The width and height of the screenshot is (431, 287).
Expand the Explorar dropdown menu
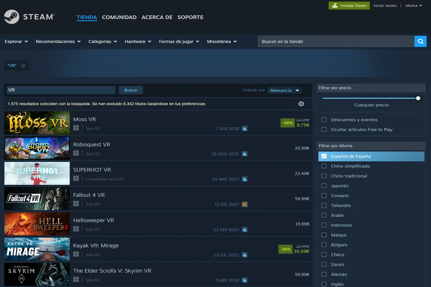pyautogui.click(x=16, y=41)
